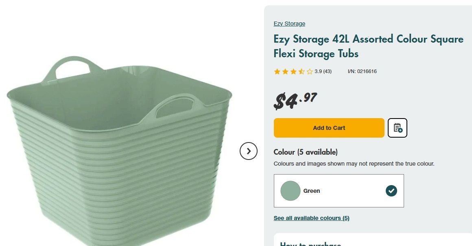Click the item number 0216616
This screenshot has height=246, width=472.
point(362,71)
